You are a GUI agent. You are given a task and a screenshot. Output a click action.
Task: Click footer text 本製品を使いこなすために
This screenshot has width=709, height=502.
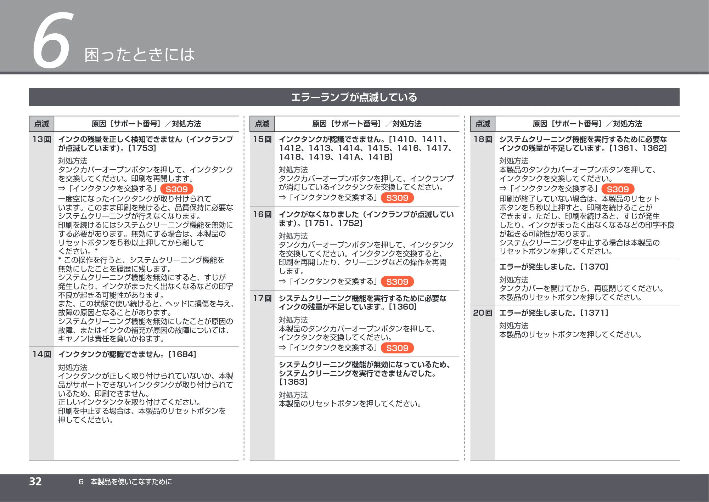[x=131, y=482]
